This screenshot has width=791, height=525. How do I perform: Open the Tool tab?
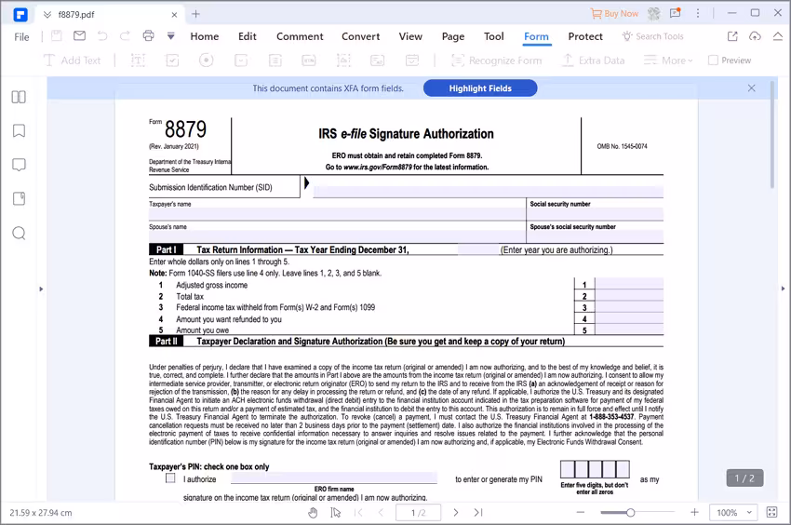click(494, 36)
